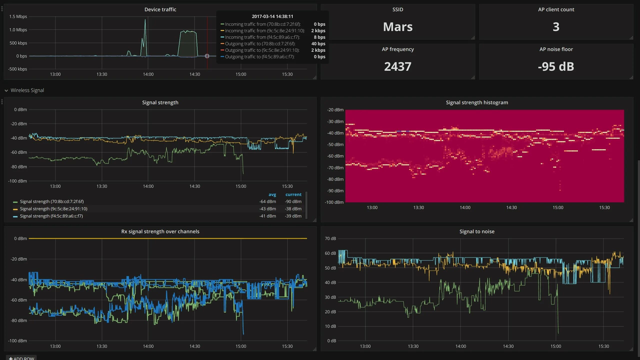Sort legend by current column
The image size is (640, 360).
point(293,194)
